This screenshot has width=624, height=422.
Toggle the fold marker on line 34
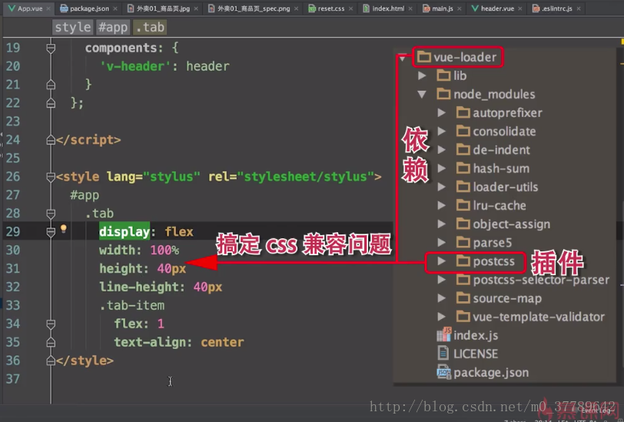(51, 324)
